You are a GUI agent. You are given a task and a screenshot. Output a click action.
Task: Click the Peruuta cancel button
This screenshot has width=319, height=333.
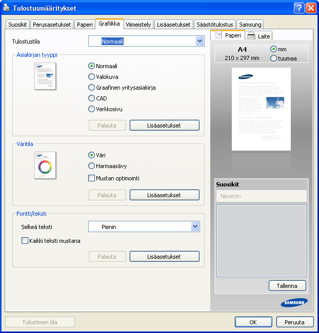(295, 322)
